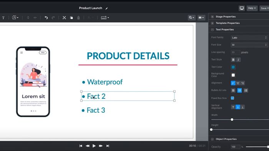Click the Line spacing input field
The image size is (269, 151).
(x=235, y=53)
